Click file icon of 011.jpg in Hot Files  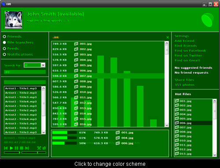point(177,145)
